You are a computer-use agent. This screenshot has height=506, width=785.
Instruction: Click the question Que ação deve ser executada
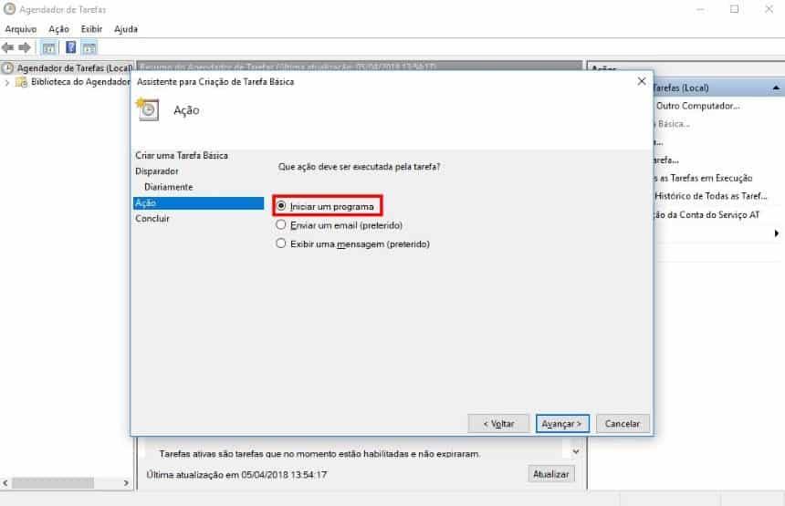(359, 167)
